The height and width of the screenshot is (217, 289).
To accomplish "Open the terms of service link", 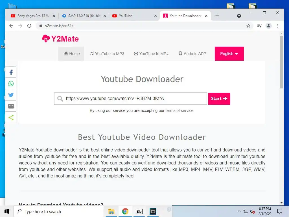I will click(x=180, y=110).
